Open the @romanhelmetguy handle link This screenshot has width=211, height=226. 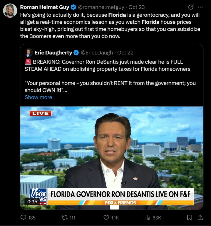coord(101,7)
